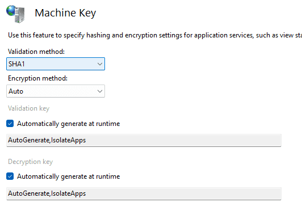Click the Encryption method label

click(x=37, y=78)
